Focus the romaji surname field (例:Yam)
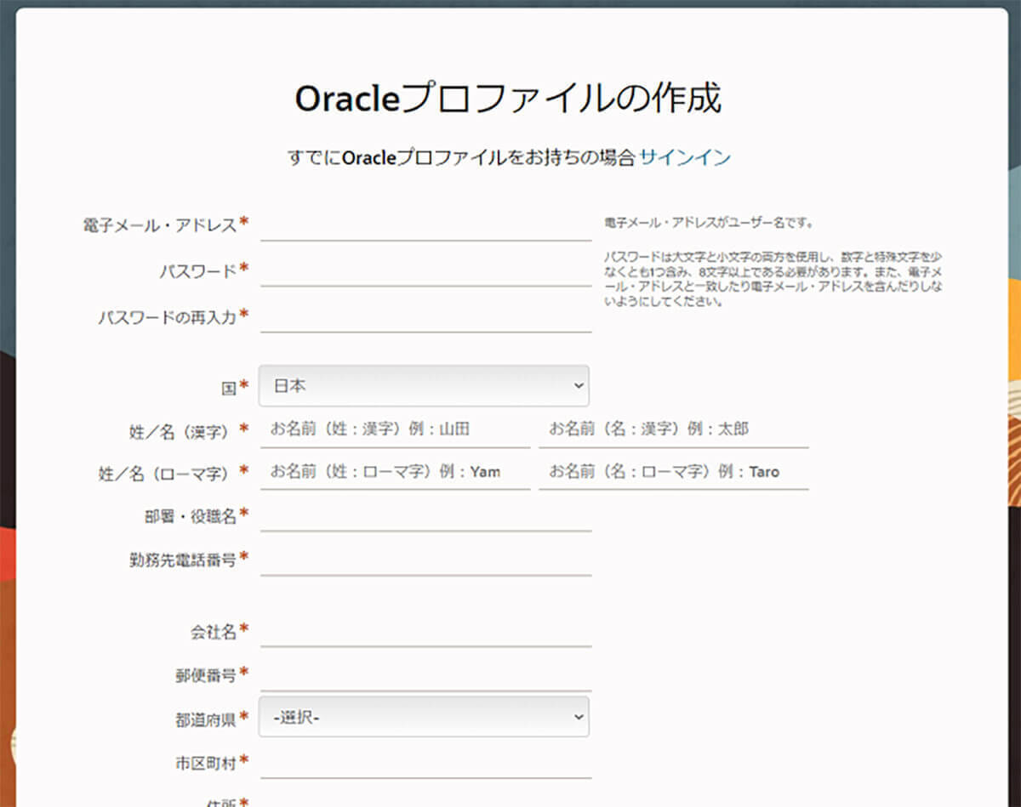 point(395,472)
